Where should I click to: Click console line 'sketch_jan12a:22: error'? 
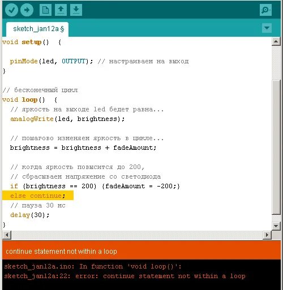tap(125, 276)
